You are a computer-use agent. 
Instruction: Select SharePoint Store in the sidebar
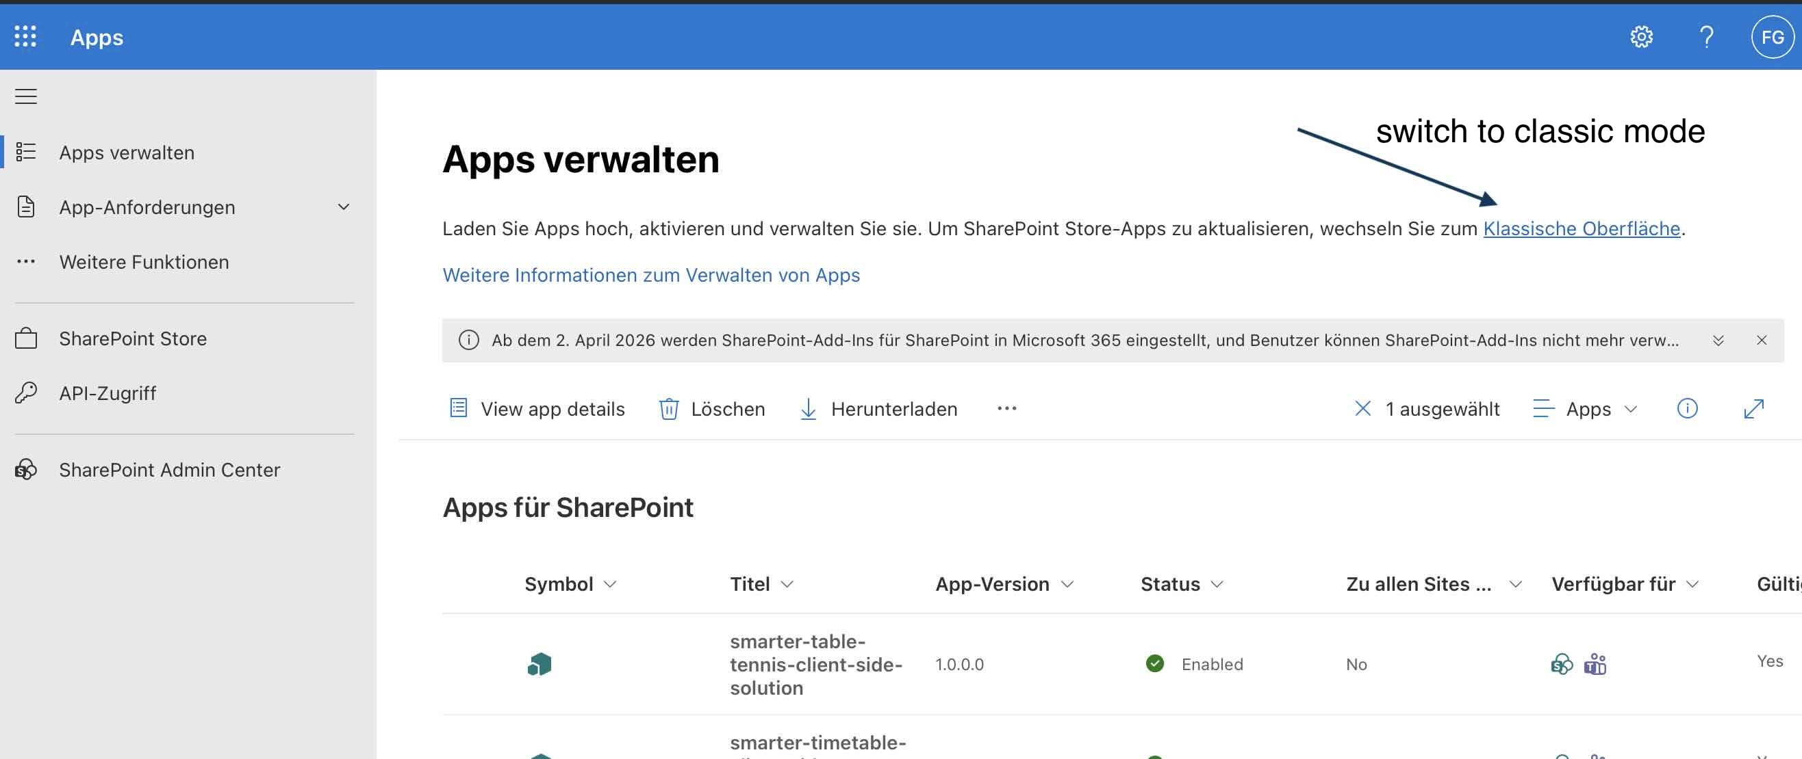(x=133, y=338)
